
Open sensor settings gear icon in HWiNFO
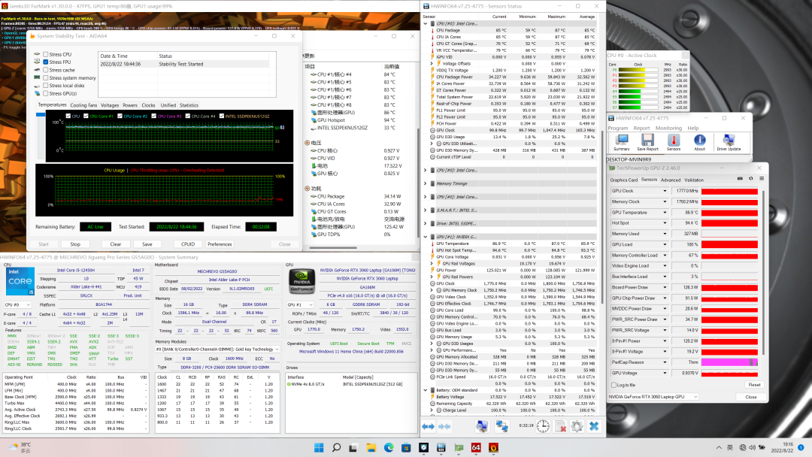[577, 426]
